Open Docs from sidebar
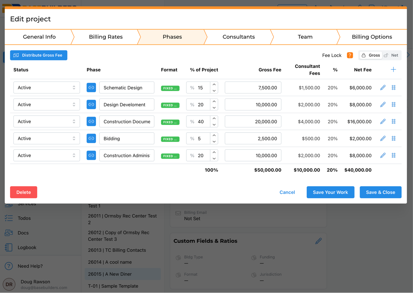 (23, 233)
